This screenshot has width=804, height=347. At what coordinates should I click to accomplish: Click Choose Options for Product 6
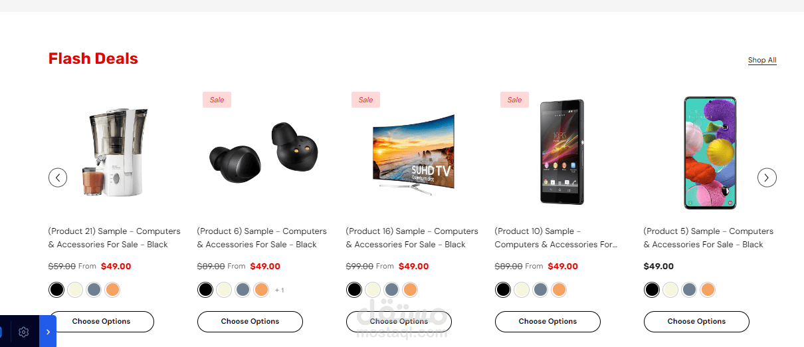point(250,321)
